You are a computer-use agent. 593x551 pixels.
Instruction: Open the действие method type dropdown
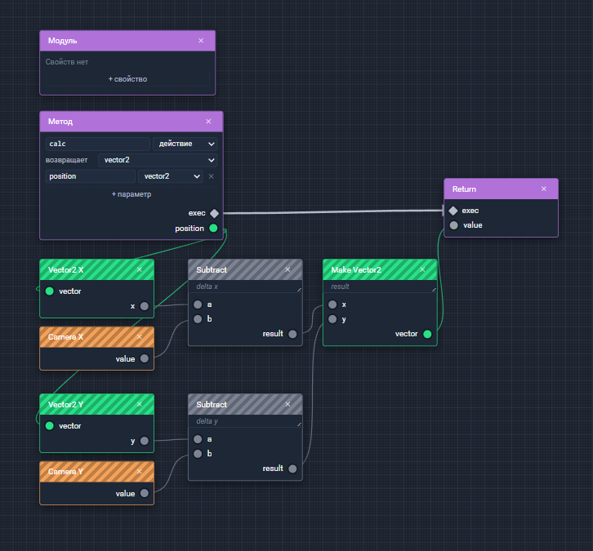point(185,144)
